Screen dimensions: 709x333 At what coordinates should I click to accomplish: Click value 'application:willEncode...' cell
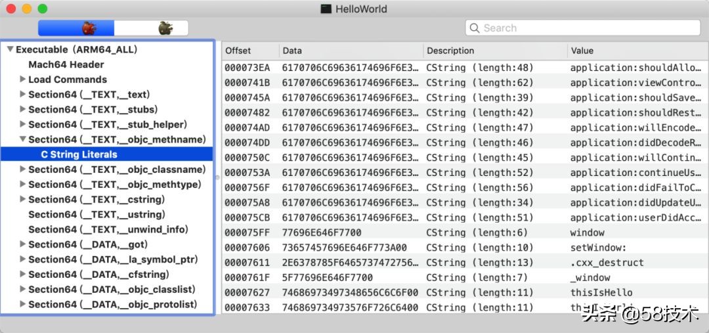click(635, 127)
